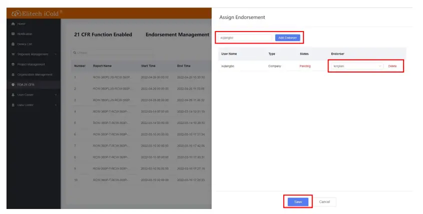Click start time in row number 6
This screenshot has width=423, height=214.
click(155, 134)
